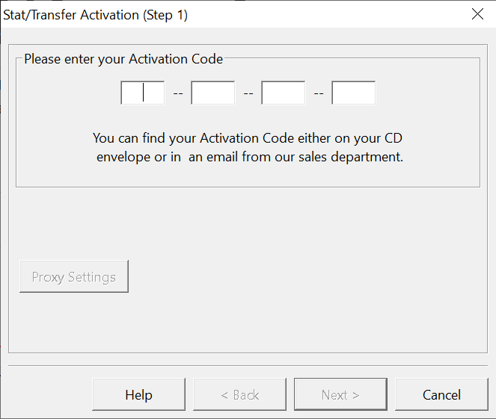This screenshot has height=419, width=496.
Task: Click the Help button
Action: pyautogui.click(x=138, y=394)
